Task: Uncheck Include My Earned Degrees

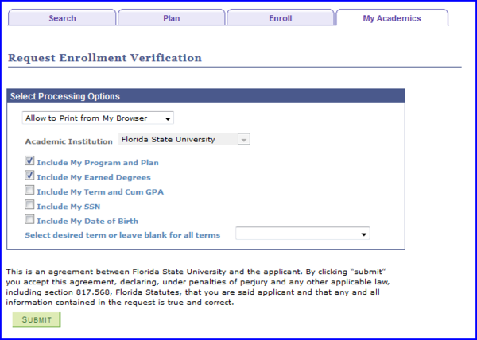Action: coord(29,176)
